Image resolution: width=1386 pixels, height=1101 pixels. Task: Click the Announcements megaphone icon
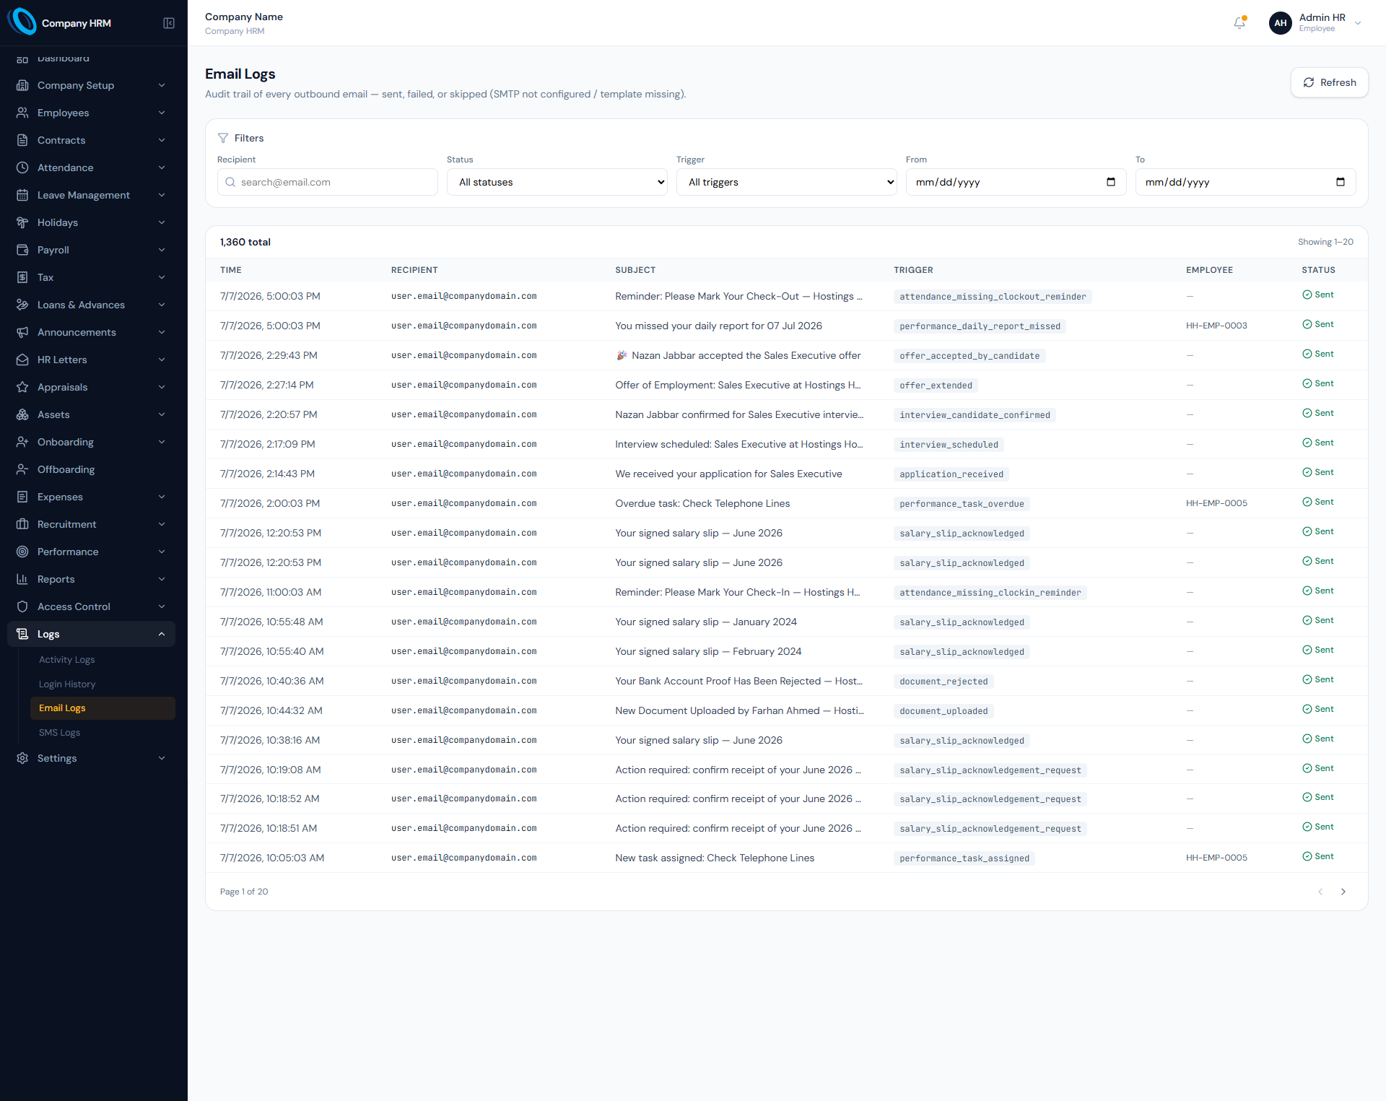click(x=22, y=332)
